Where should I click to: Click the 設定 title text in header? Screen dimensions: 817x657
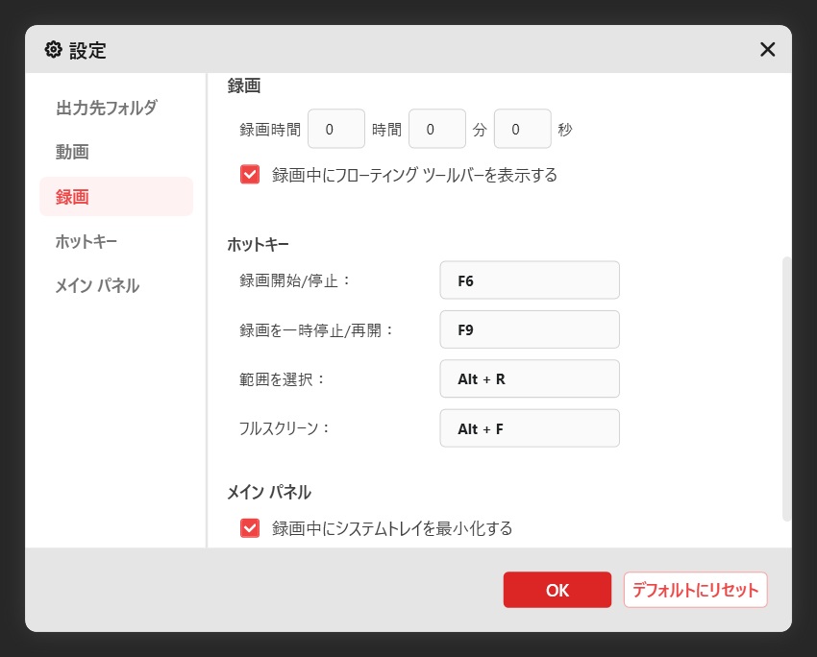87,50
